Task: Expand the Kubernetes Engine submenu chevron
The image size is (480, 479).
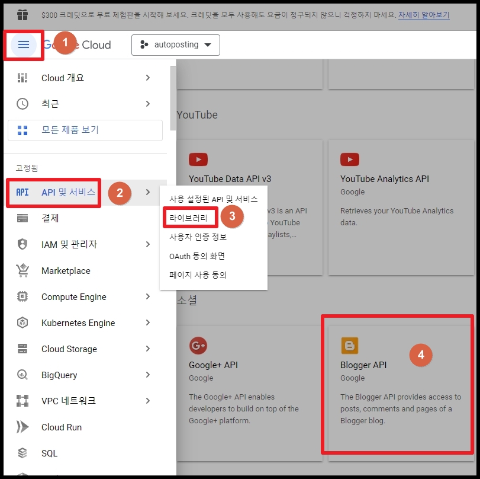Action: [148, 322]
